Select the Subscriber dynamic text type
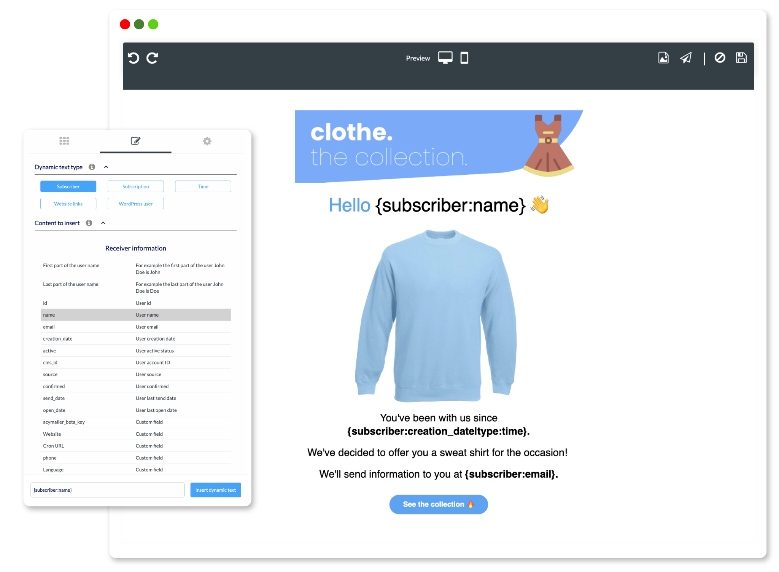Viewport: 779px width, 572px height. [68, 186]
